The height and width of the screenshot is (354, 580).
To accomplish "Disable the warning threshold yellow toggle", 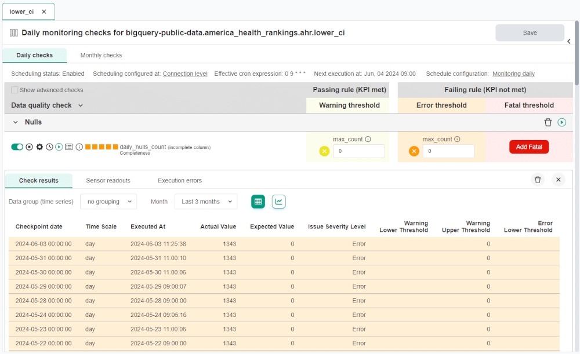I will click(324, 151).
